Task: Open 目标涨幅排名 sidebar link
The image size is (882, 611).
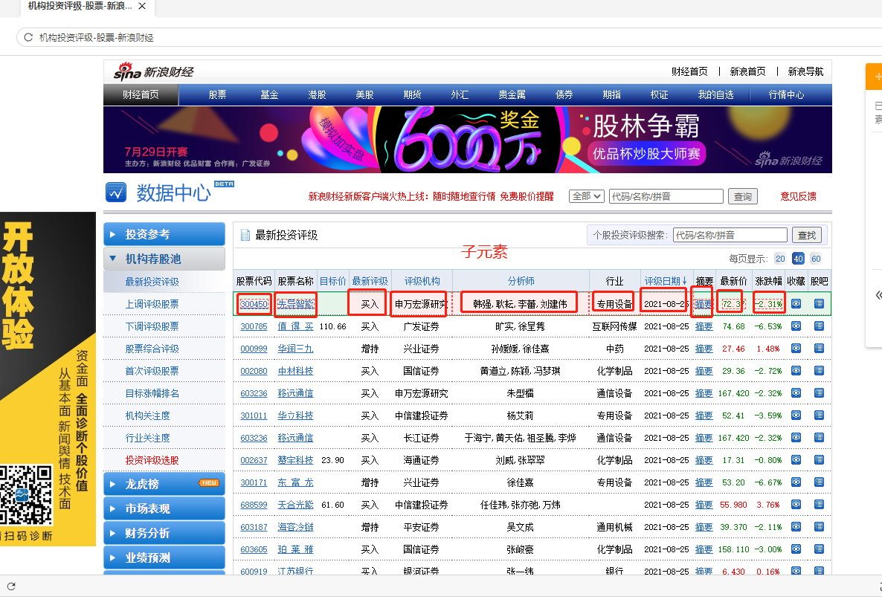Action: (x=152, y=393)
